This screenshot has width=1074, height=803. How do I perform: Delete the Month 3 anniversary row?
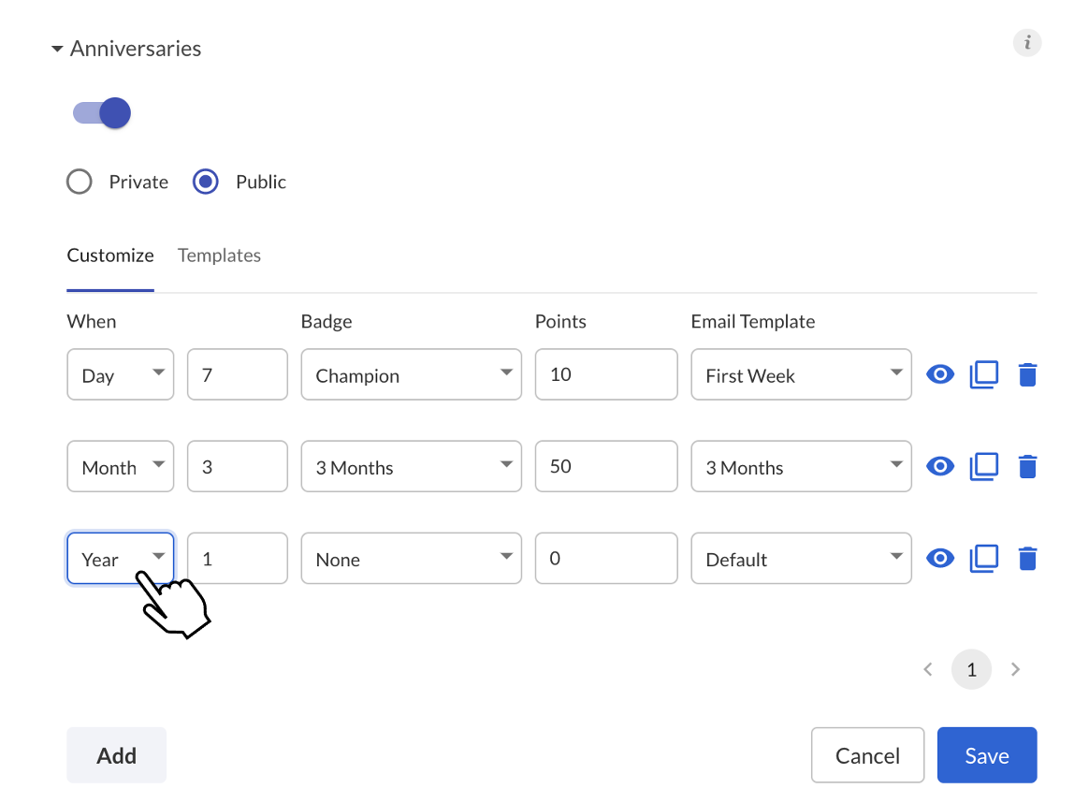(1027, 467)
